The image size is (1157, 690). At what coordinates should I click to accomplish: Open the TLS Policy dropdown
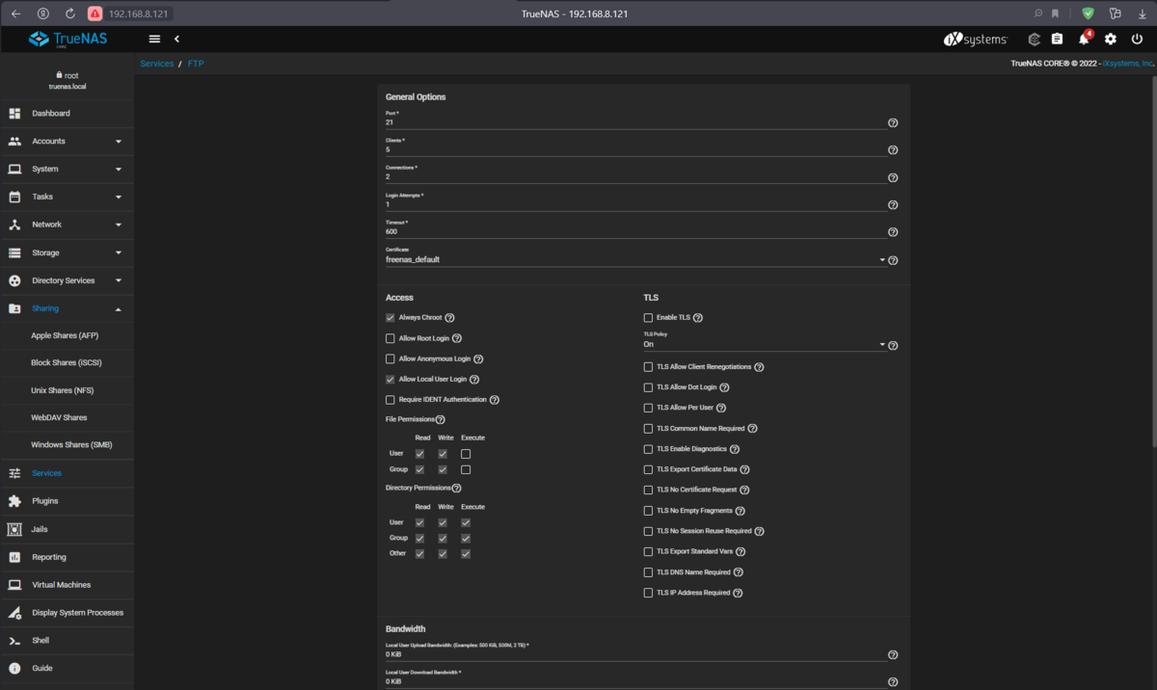pyautogui.click(x=765, y=344)
